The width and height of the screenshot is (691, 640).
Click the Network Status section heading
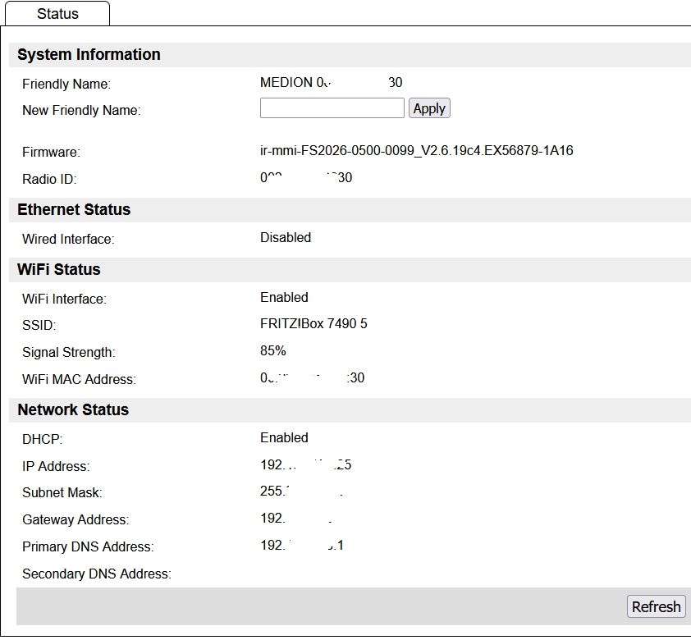pos(73,410)
